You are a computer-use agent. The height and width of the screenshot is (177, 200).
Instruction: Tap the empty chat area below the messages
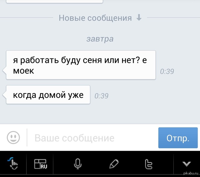tap(100, 114)
